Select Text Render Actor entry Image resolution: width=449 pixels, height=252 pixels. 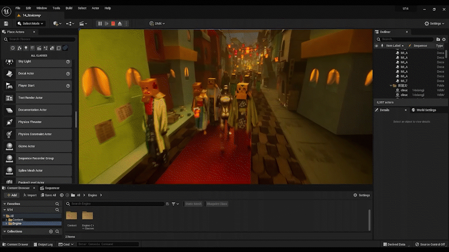pos(37,98)
